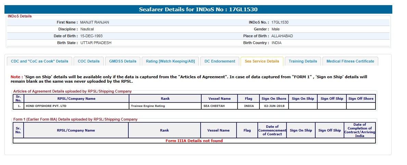Screen dimensions: 407x165
Task: Open the Rating [Watch Keeping/AB] tab
Action: click(x=170, y=61)
